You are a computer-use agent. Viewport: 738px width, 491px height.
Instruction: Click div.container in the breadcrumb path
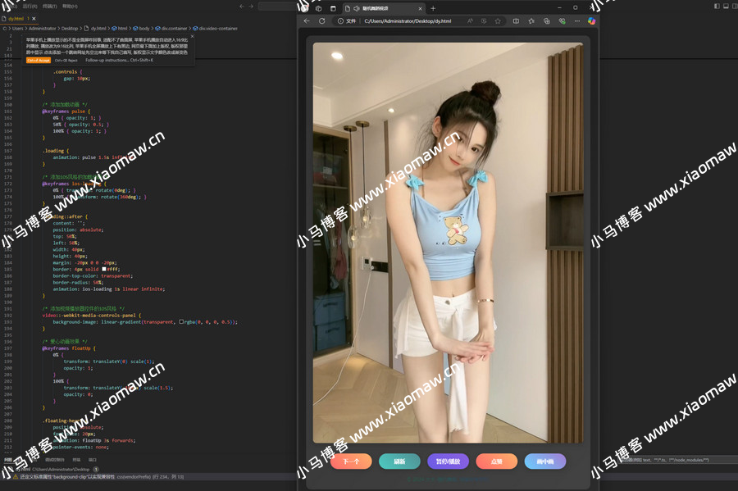(x=171, y=28)
